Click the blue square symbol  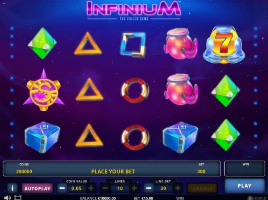133,45
